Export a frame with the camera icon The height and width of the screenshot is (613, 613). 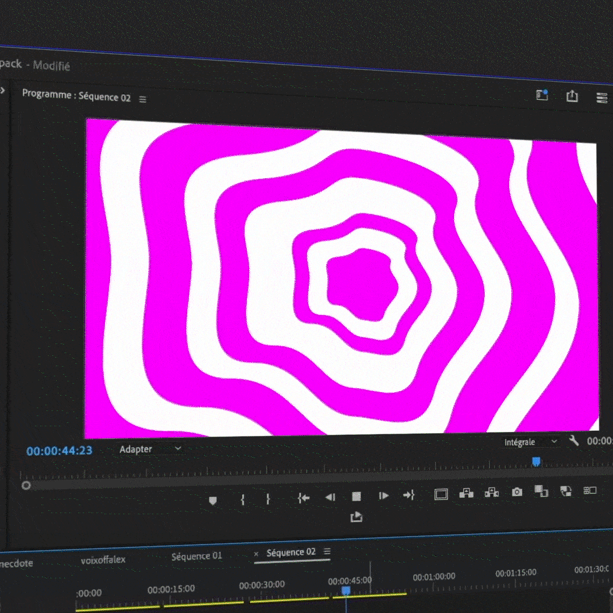[517, 492]
